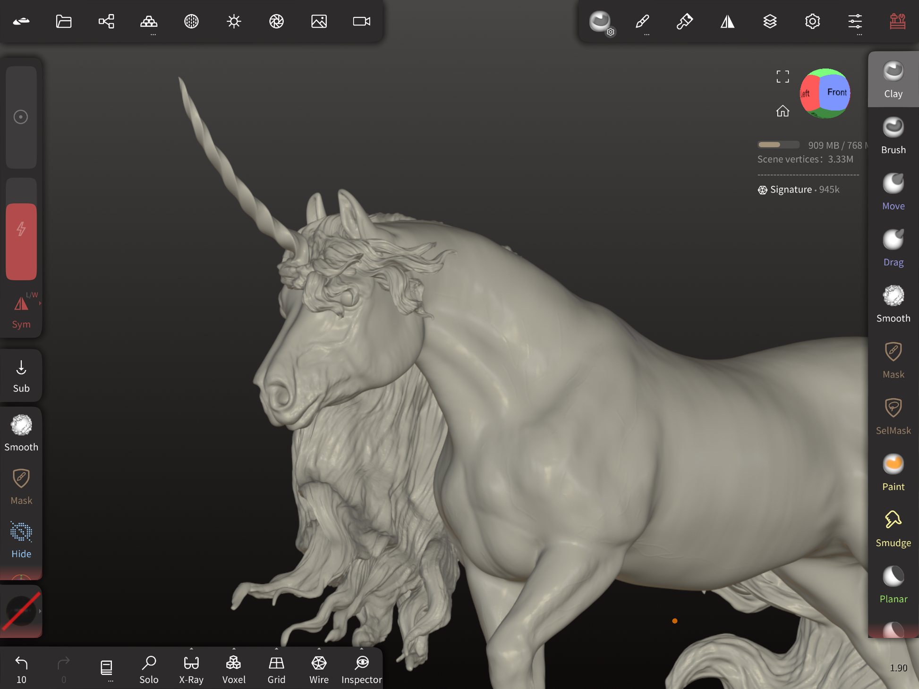Toggle Sym symmetry on left panel

(21, 311)
